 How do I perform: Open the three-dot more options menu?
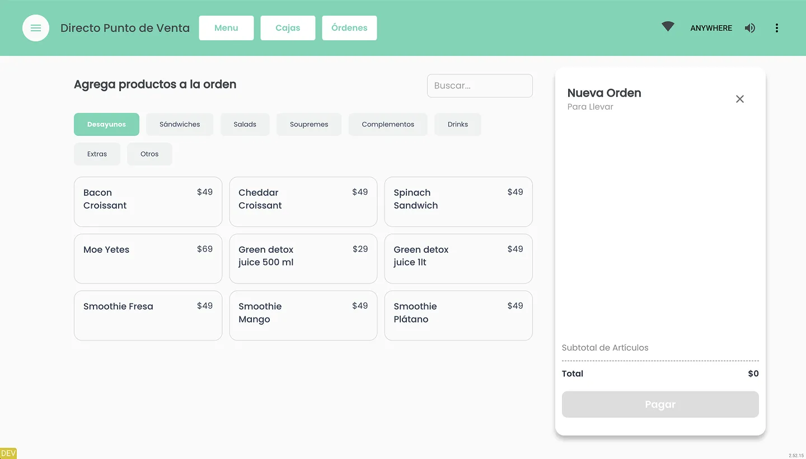pyautogui.click(x=776, y=28)
